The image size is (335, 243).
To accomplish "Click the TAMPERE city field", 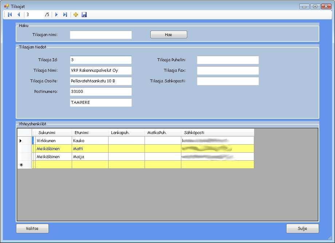I will 101,103.
